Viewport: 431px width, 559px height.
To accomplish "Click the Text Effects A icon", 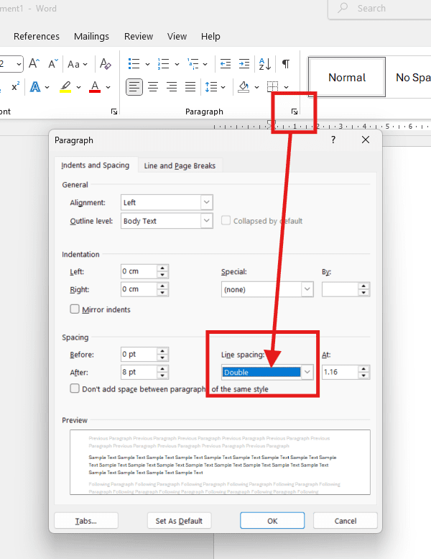I will (x=35, y=87).
